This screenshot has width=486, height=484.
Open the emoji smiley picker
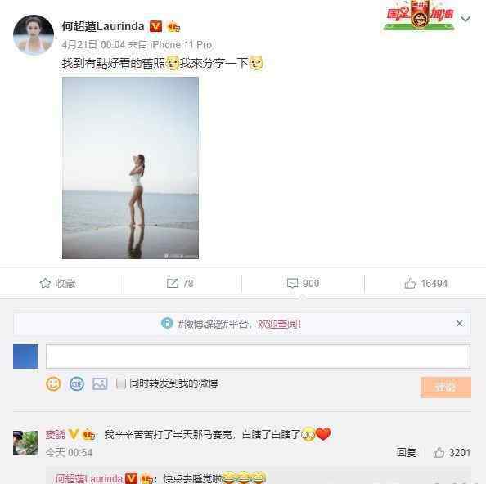click(x=53, y=384)
